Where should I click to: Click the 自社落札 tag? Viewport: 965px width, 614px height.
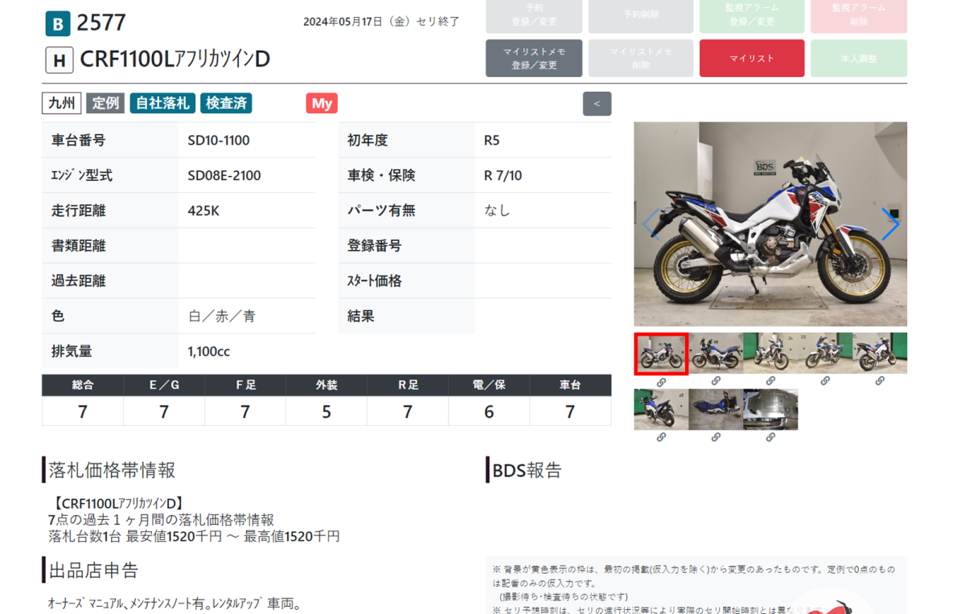pos(162,103)
